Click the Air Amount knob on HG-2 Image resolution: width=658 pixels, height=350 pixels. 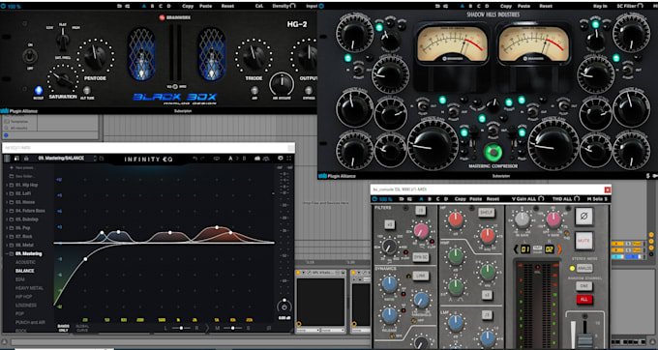282,84
